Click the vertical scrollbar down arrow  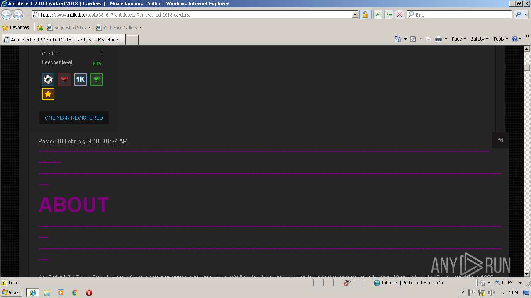tap(527, 274)
